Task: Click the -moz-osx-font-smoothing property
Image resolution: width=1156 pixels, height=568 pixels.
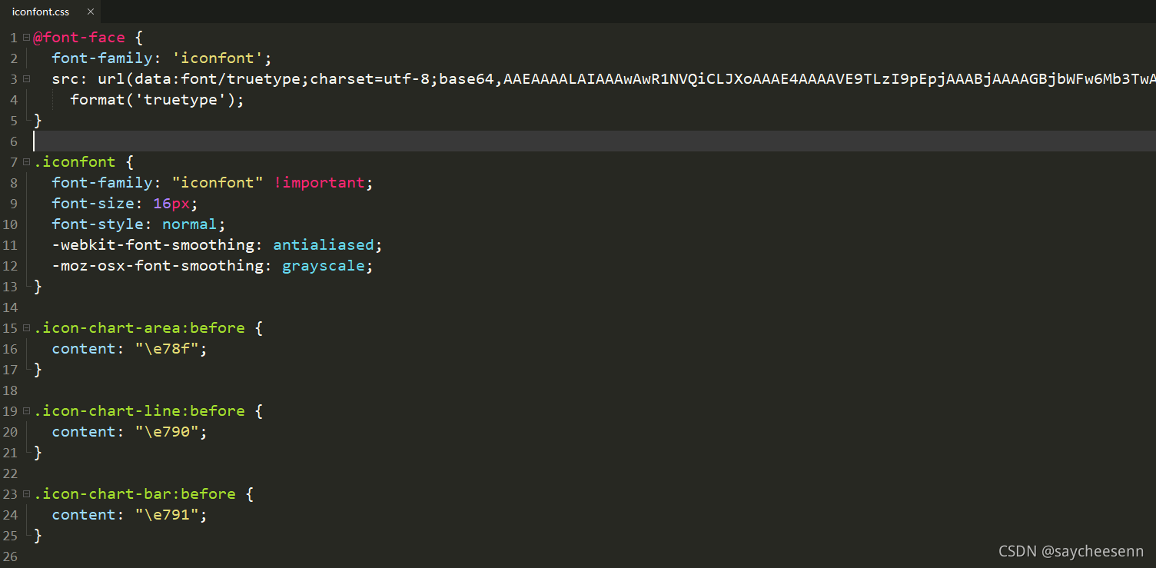Action: pos(158,266)
